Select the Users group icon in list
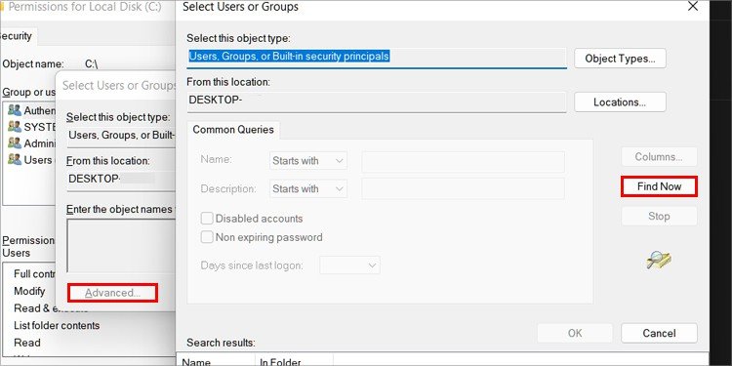This screenshot has width=732, height=366. pyautogui.click(x=15, y=159)
